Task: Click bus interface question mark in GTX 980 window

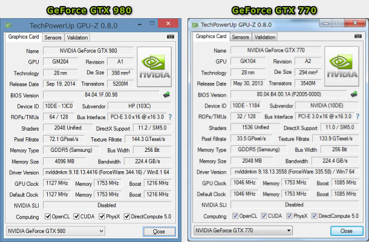Action: [x=170, y=117]
